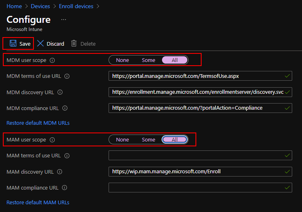The image size is (302, 212).
Task: Click Restore default MDM URLs link
Action: [38, 123]
